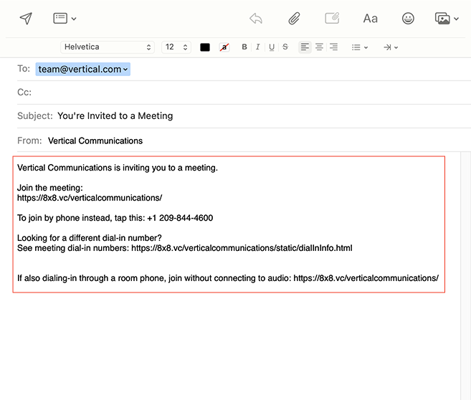Open the font size 12 selector
Image resolution: width=471 pixels, height=400 pixels.
(x=176, y=47)
